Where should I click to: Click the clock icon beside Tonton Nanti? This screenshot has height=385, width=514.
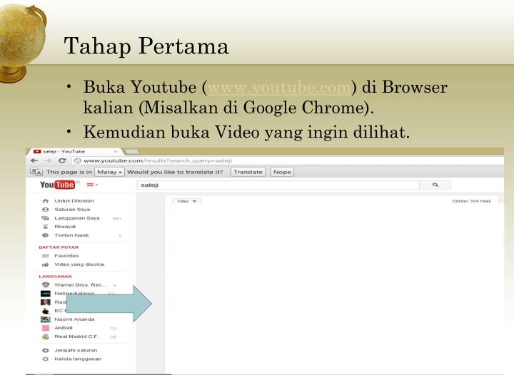pyautogui.click(x=46, y=235)
